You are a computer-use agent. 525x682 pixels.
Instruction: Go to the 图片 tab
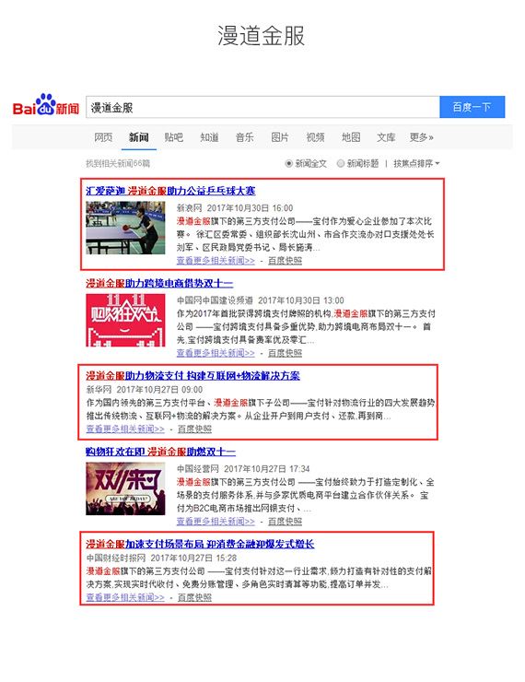(280, 137)
